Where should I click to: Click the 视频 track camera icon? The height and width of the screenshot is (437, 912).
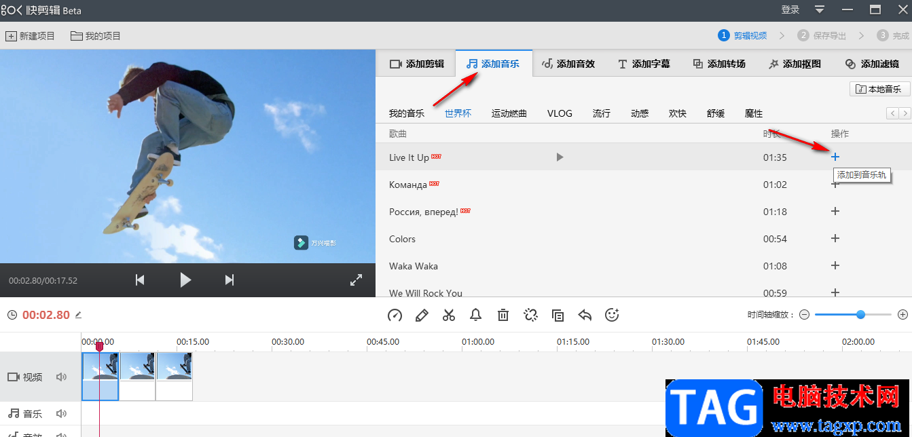[13, 377]
